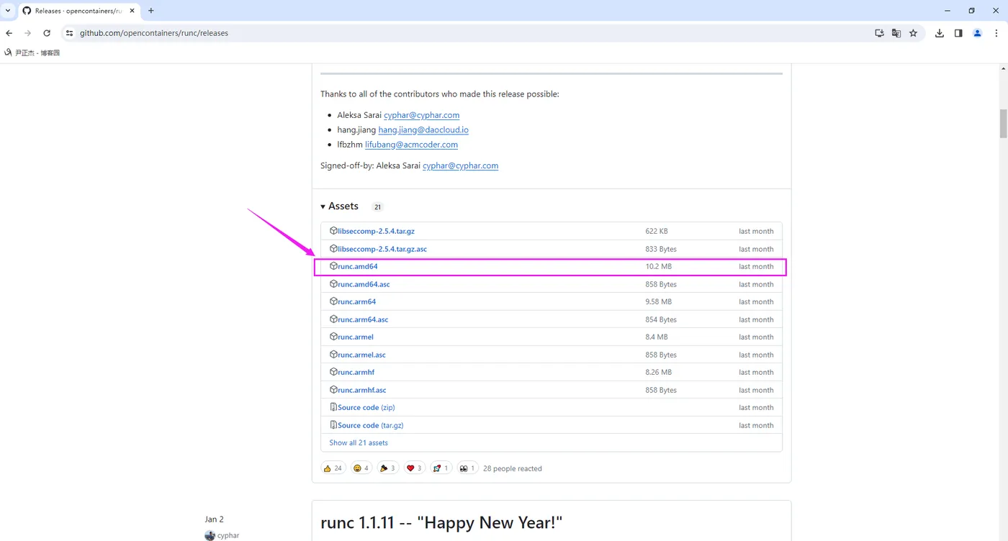
Task: Click the heart reaction with 3
Action: [x=414, y=468]
